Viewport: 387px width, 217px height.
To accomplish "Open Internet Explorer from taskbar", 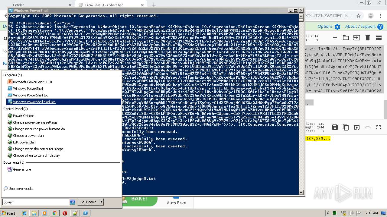I will (x=24, y=213).
